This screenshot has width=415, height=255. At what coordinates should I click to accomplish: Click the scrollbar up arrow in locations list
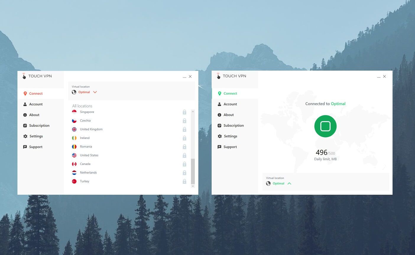193,112
